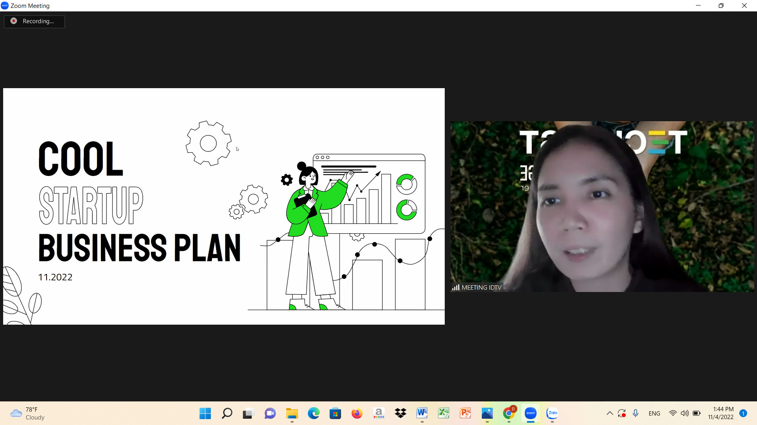Viewport: 757px width, 425px height.
Task: Open Zalo app from taskbar
Action: (x=552, y=413)
